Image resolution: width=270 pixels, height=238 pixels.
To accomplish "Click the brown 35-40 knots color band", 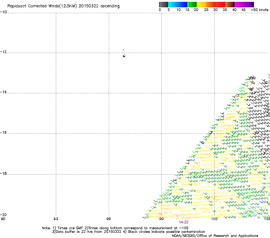I will [230, 4].
